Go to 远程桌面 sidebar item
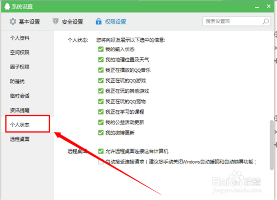 pyautogui.click(x=19, y=139)
